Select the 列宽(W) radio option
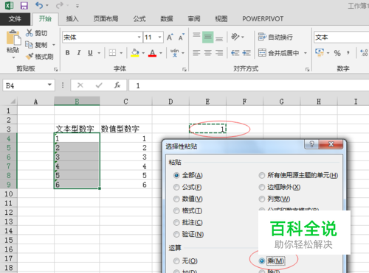Image resolution: width=369 pixels, height=273 pixels. click(262, 199)
